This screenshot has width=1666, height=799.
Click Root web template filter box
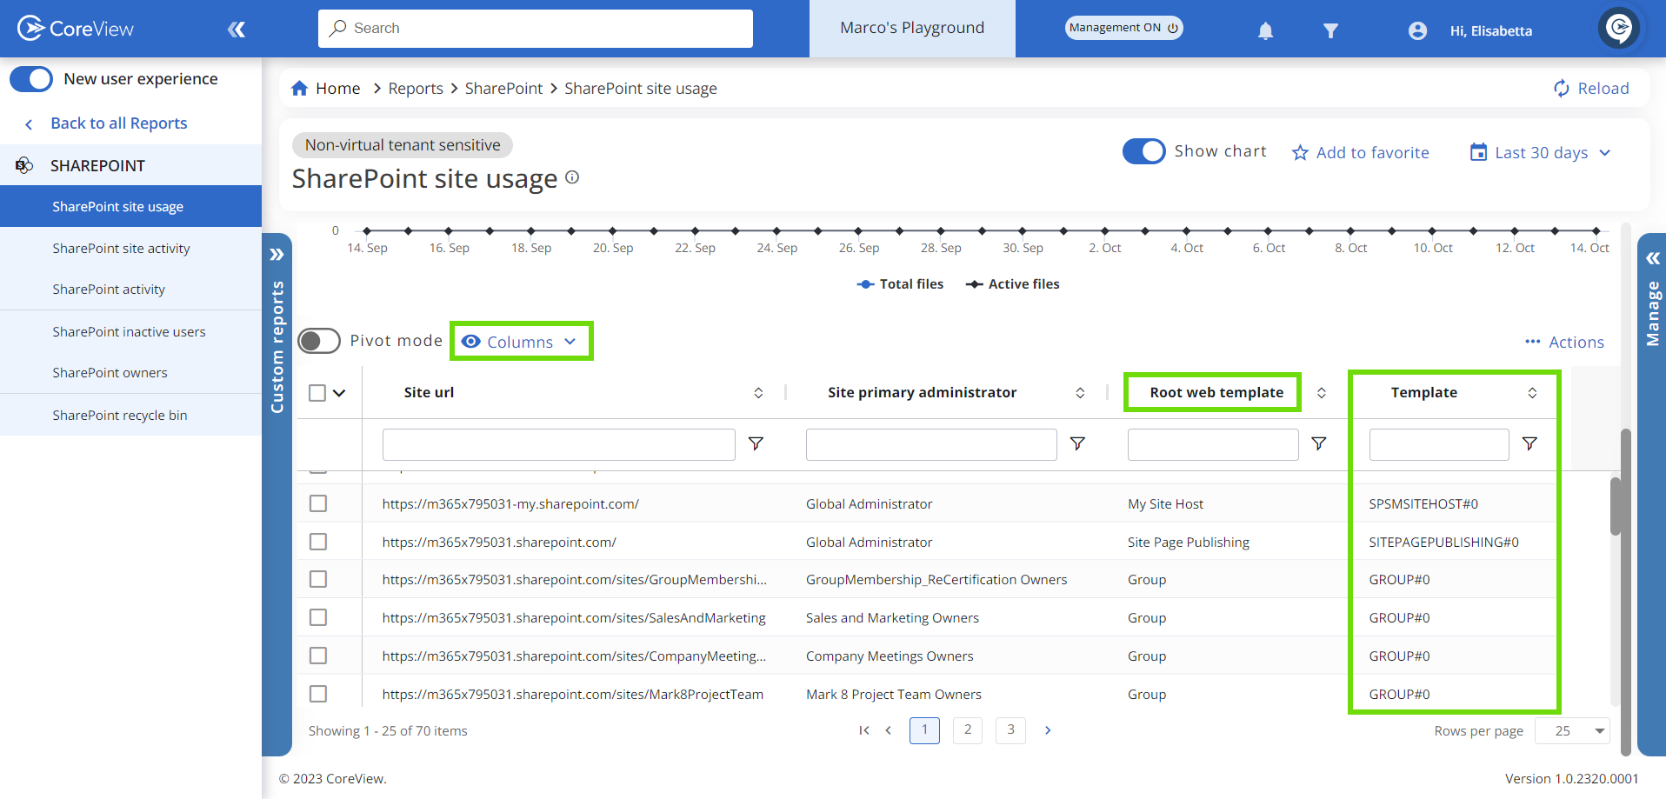tap(1213, 444)
